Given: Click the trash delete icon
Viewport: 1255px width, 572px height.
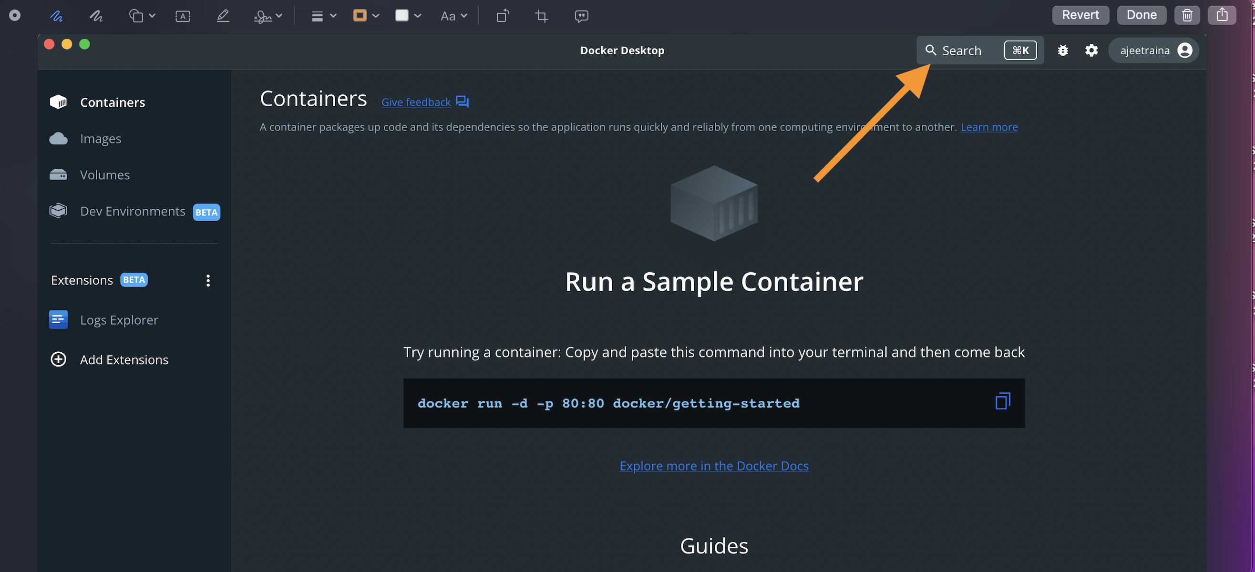Looking at the screenshot, I should pos(1187,15).
